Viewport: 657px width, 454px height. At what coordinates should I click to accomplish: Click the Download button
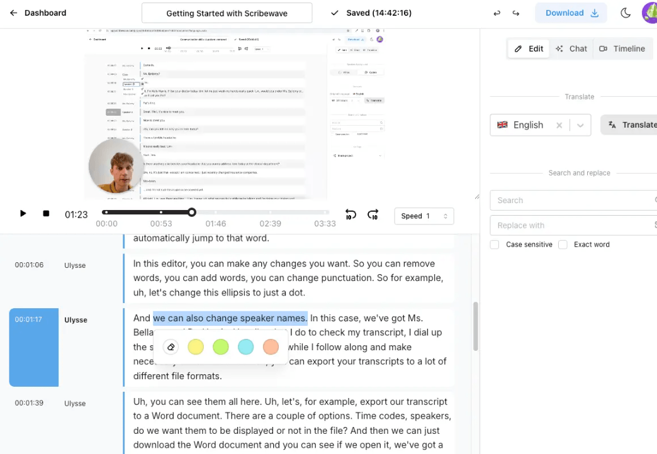pos(571,13)
